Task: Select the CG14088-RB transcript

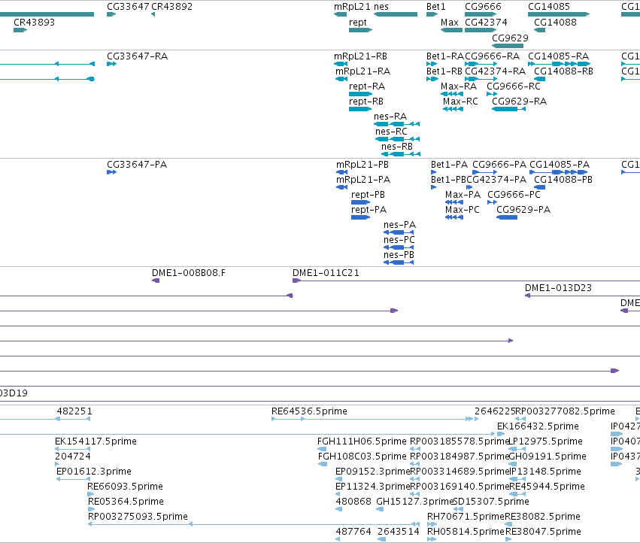Action: click(539, 79)
